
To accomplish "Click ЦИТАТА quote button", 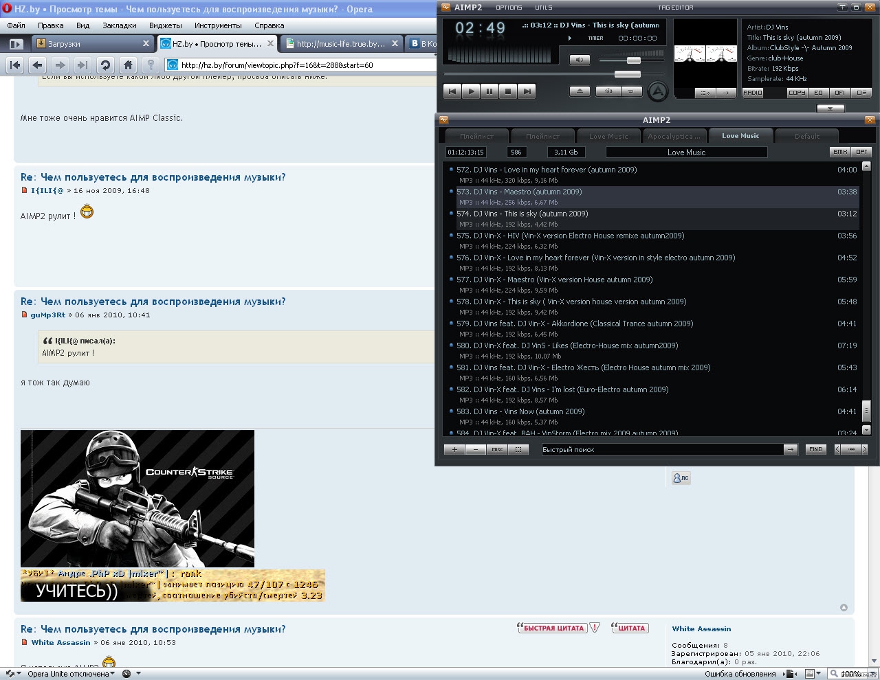I will point(629,628).
